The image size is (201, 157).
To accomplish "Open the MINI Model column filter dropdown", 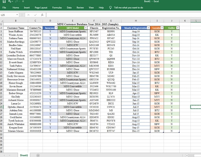I will [86, 28].
